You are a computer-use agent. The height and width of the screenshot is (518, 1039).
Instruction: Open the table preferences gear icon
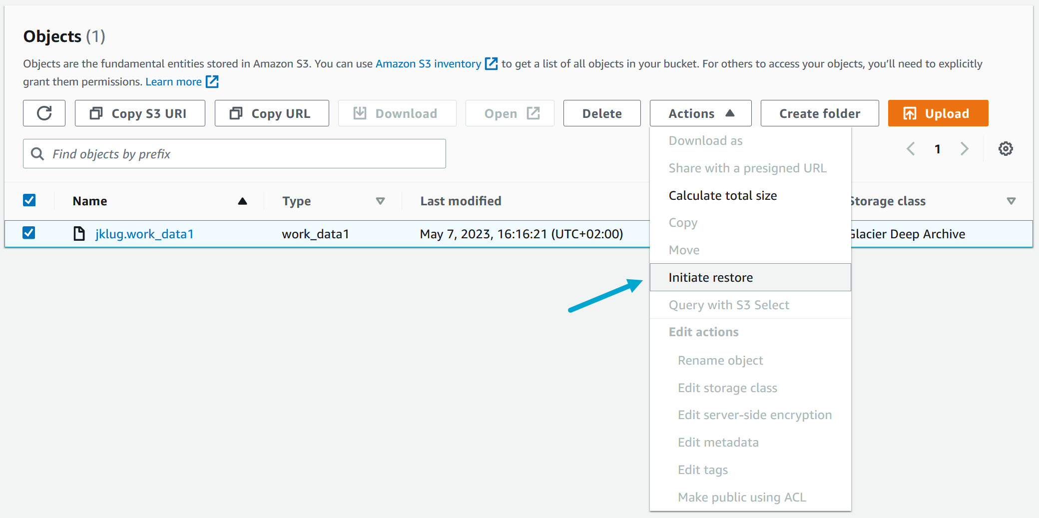(x=1005, y=149)
